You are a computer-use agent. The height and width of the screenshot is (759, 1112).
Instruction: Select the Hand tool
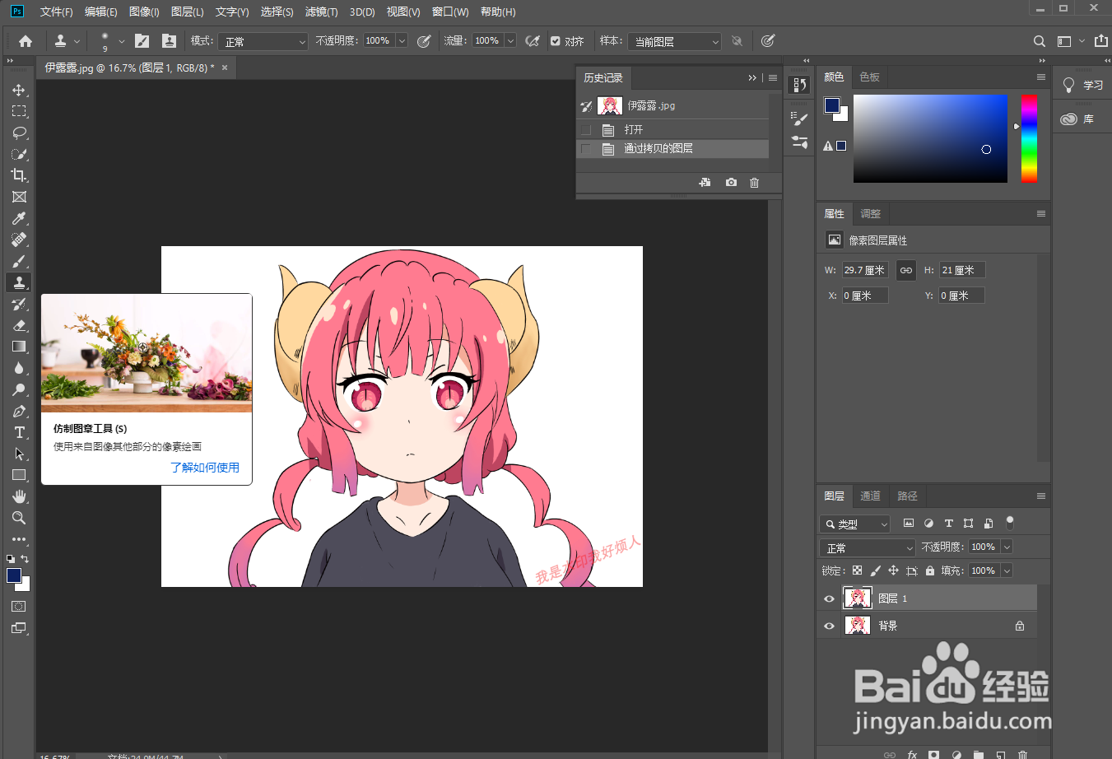point(19,496)
